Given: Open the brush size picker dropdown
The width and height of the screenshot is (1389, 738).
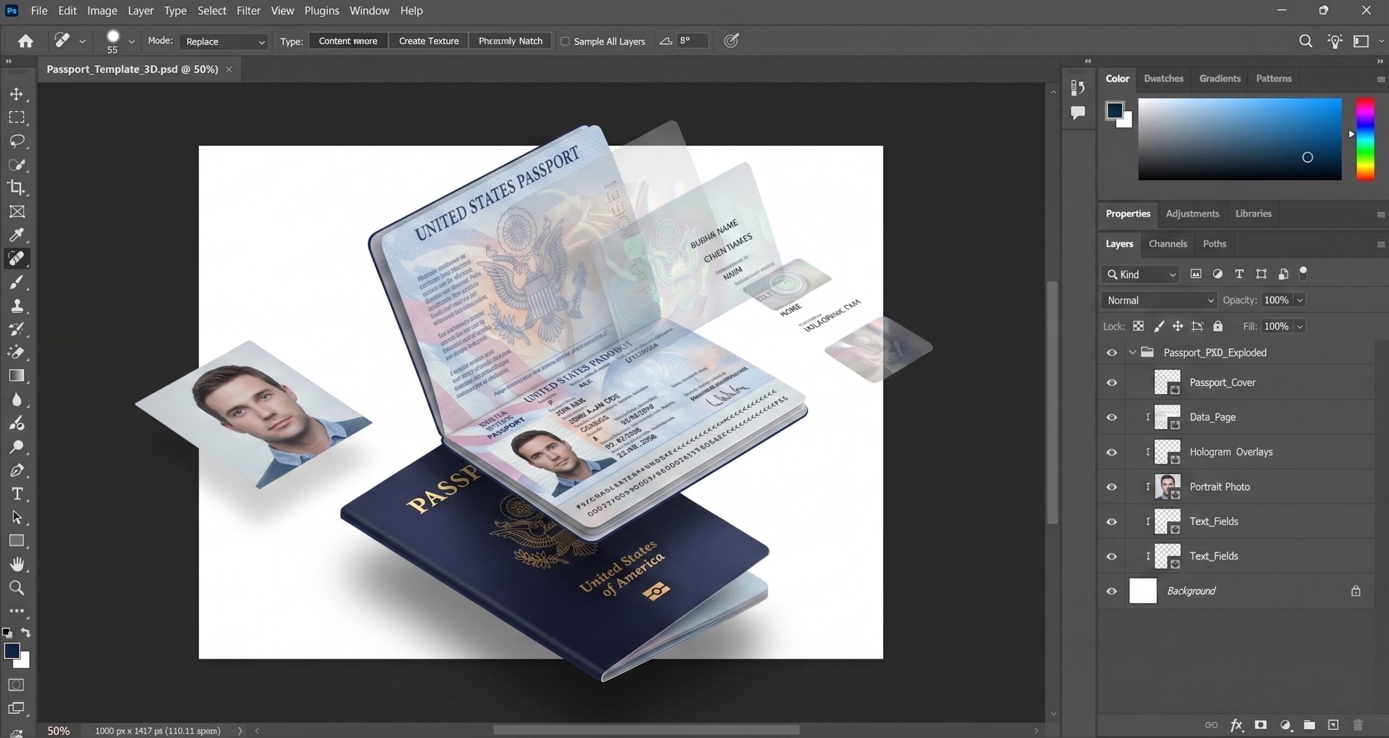Looking at the screenshot, I should tap(131, 41).
